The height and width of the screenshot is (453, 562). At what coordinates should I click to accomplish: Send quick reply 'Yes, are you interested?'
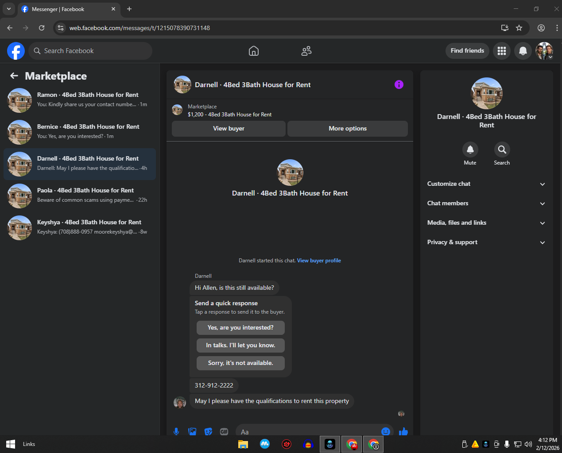[x=240, y=328]
